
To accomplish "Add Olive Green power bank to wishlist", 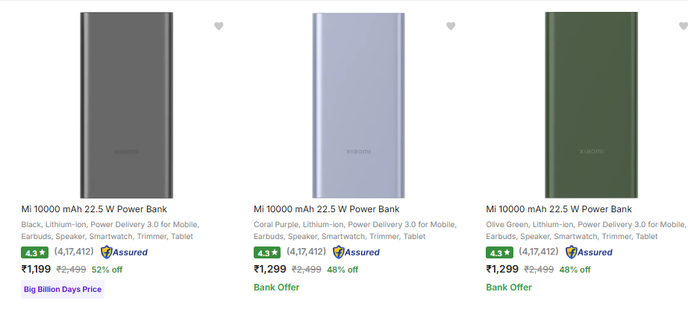I will click(x=684, y=26).
